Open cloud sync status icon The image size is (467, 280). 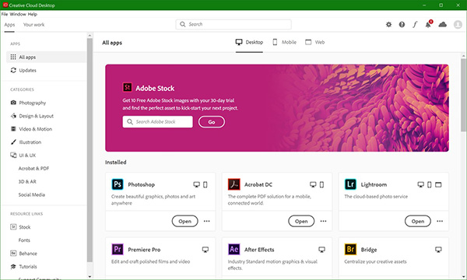pos(443,24)
